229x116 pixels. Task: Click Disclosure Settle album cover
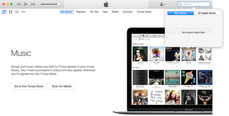(x=140, y=97)
